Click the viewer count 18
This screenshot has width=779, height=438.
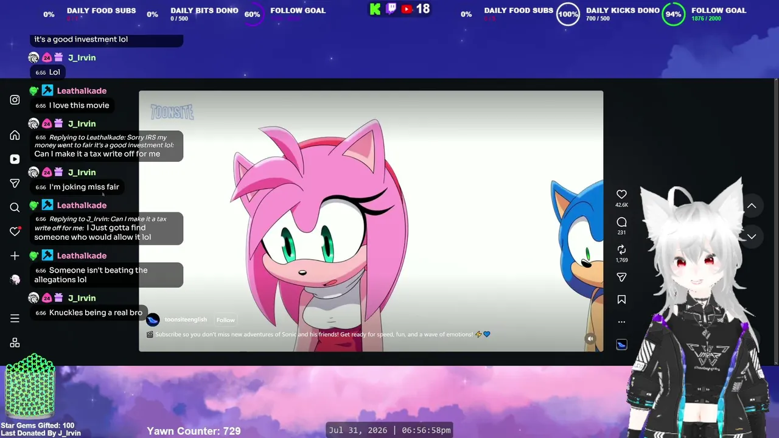423,9
